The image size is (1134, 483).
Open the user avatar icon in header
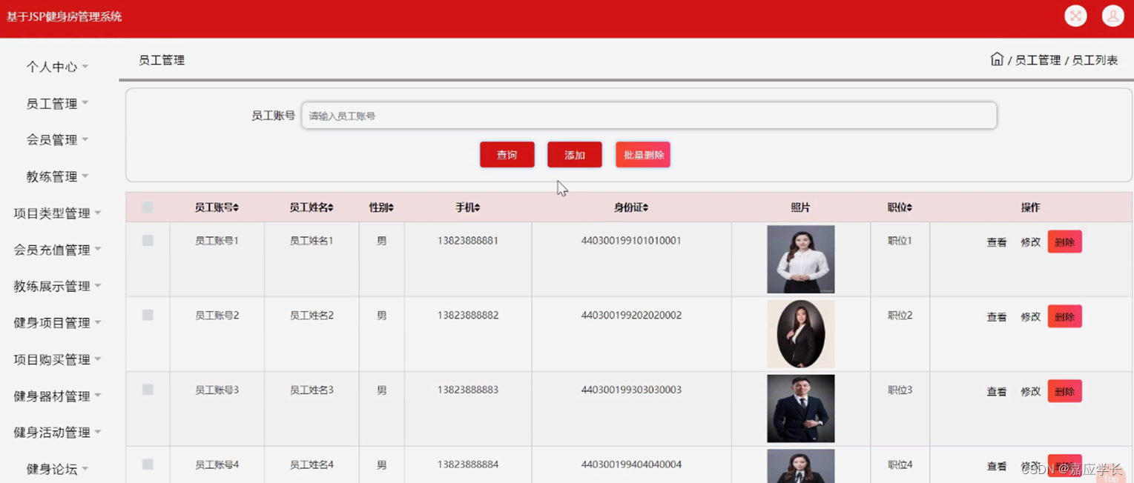[1112, 16]
